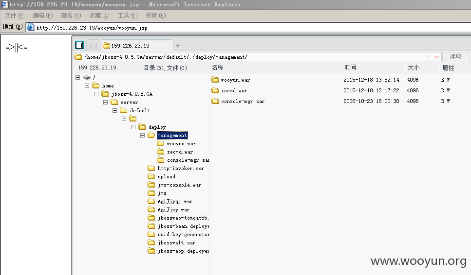Image resolution: width=471 pixels, height=275 pixels.
Task: Click the uuid-key-generator folder icon
Action: [151, 234]
